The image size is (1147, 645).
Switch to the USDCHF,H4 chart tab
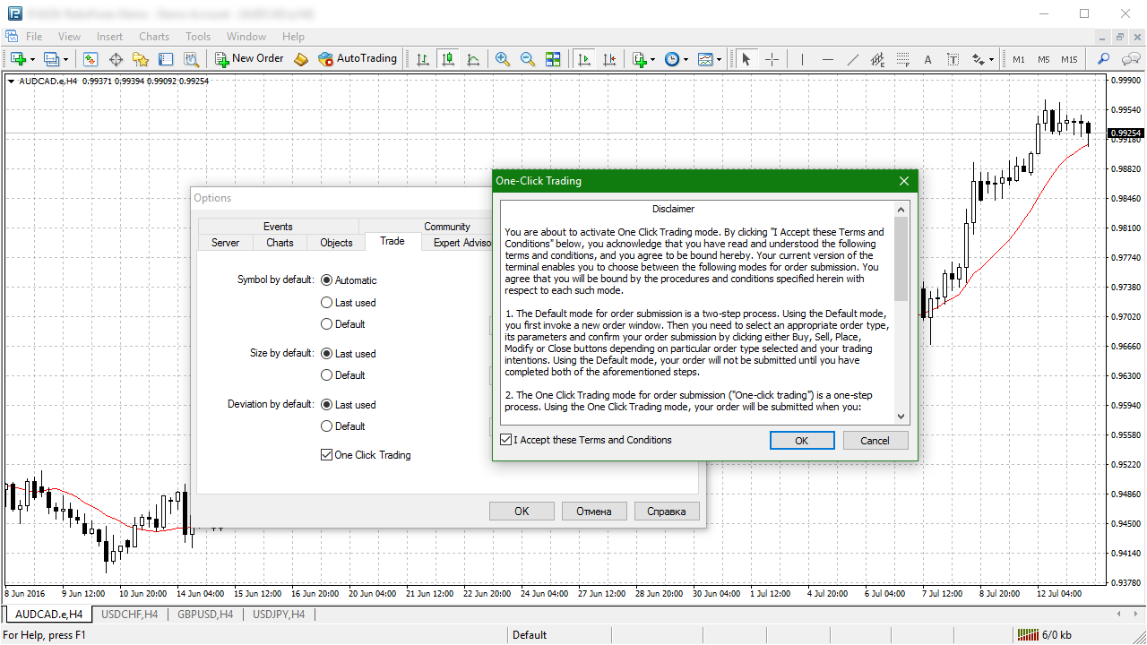129,615
